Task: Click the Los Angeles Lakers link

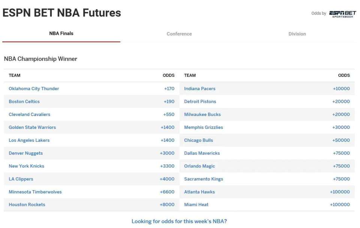Action: coord(29,140)
